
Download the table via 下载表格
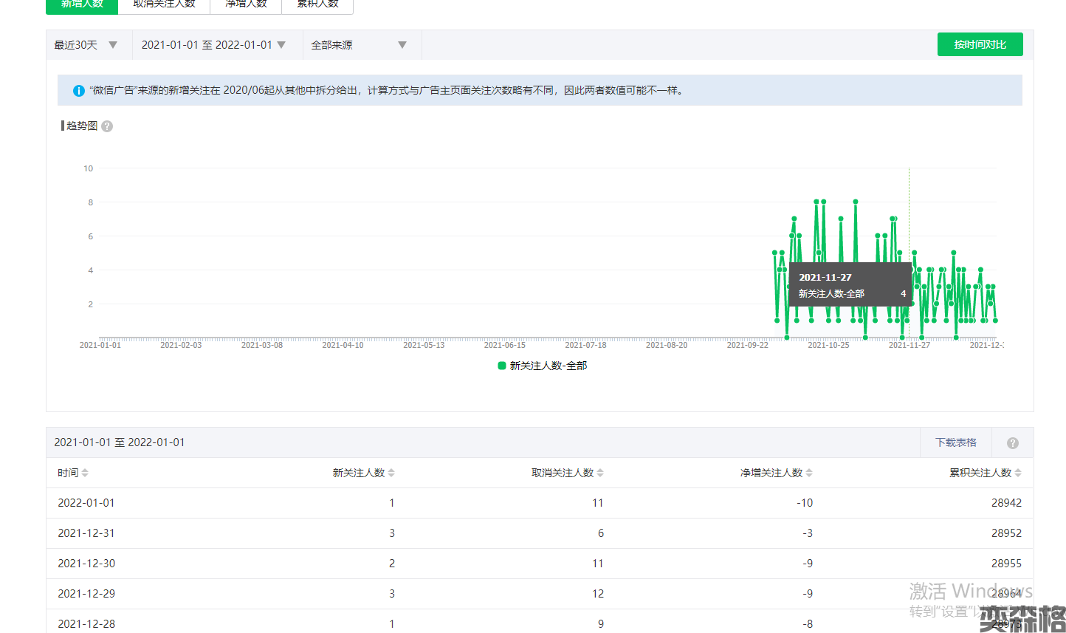coord(955,442)
